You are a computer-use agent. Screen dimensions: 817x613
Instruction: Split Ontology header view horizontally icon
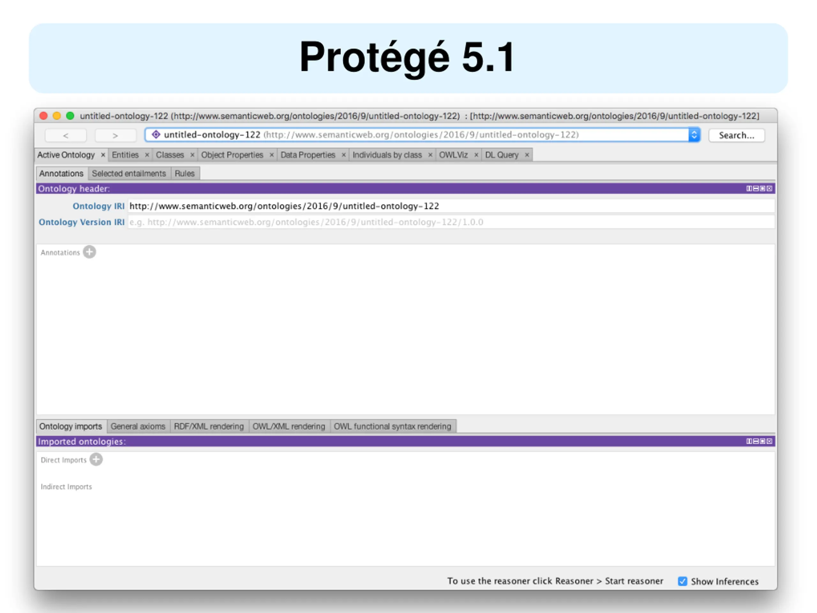click(756, 188)
